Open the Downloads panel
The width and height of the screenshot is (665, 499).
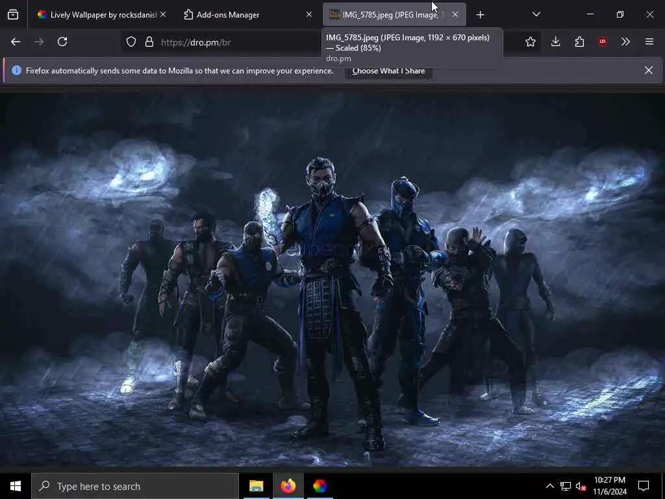pyautogui.click(x=556, y=42)
